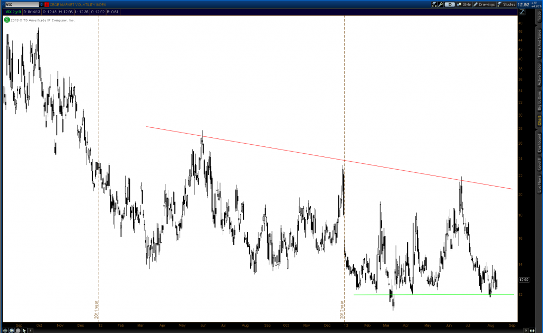Click the crosshair pan tool icon
Image resolution: width=543 pixels, height=333 pixels.
[5, 330]
